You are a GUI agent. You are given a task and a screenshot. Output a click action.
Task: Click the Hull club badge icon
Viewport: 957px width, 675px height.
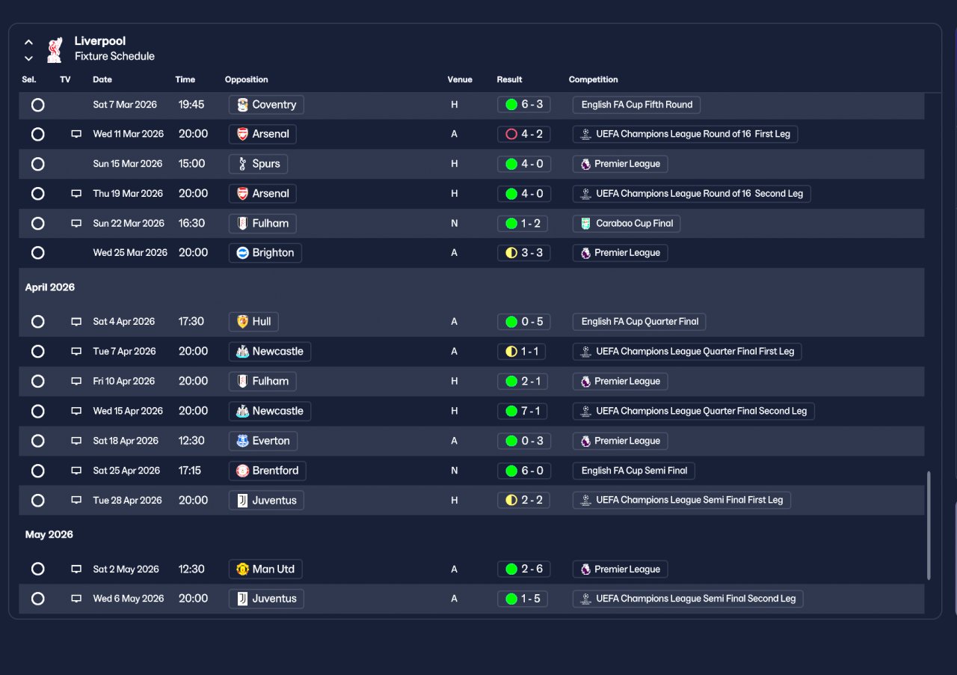pos(242,322)
